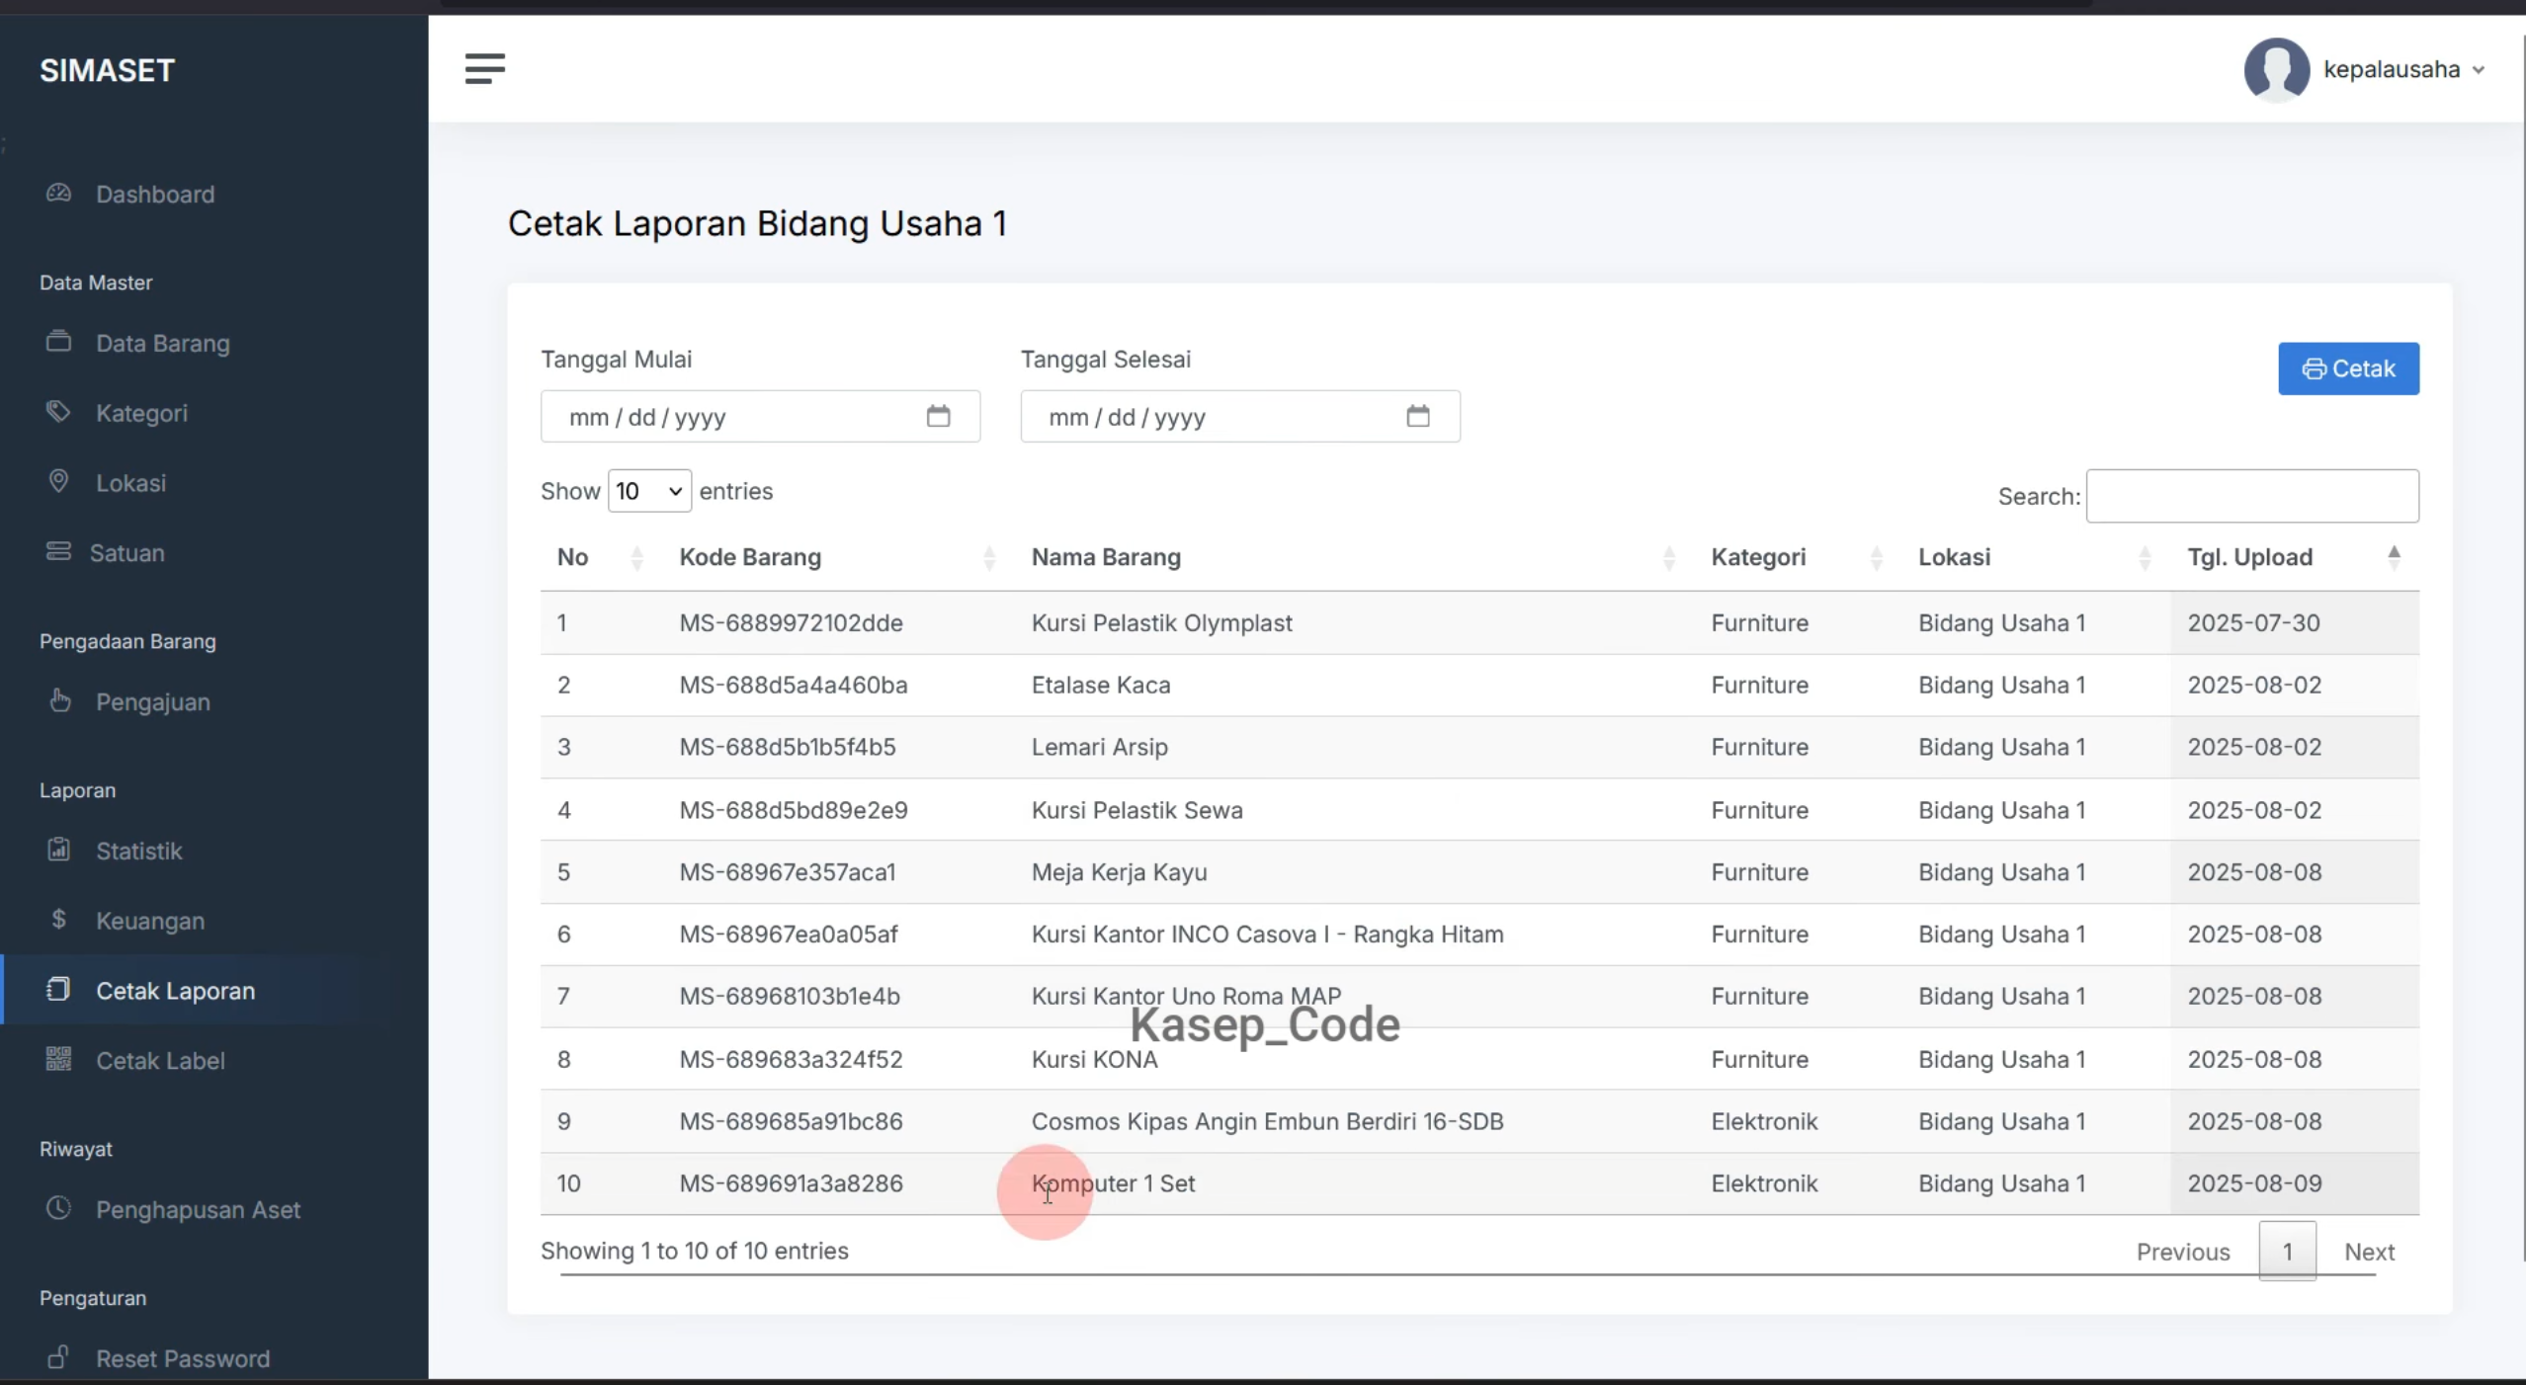2526x1385 pixels.
Task: Open Tanggal Selesai calendar picker icon
Action: pyautogui.click(x=1418, y=416)
